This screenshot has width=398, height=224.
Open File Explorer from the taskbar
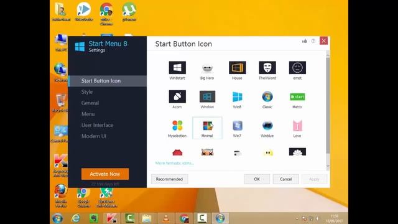[147, 218]
